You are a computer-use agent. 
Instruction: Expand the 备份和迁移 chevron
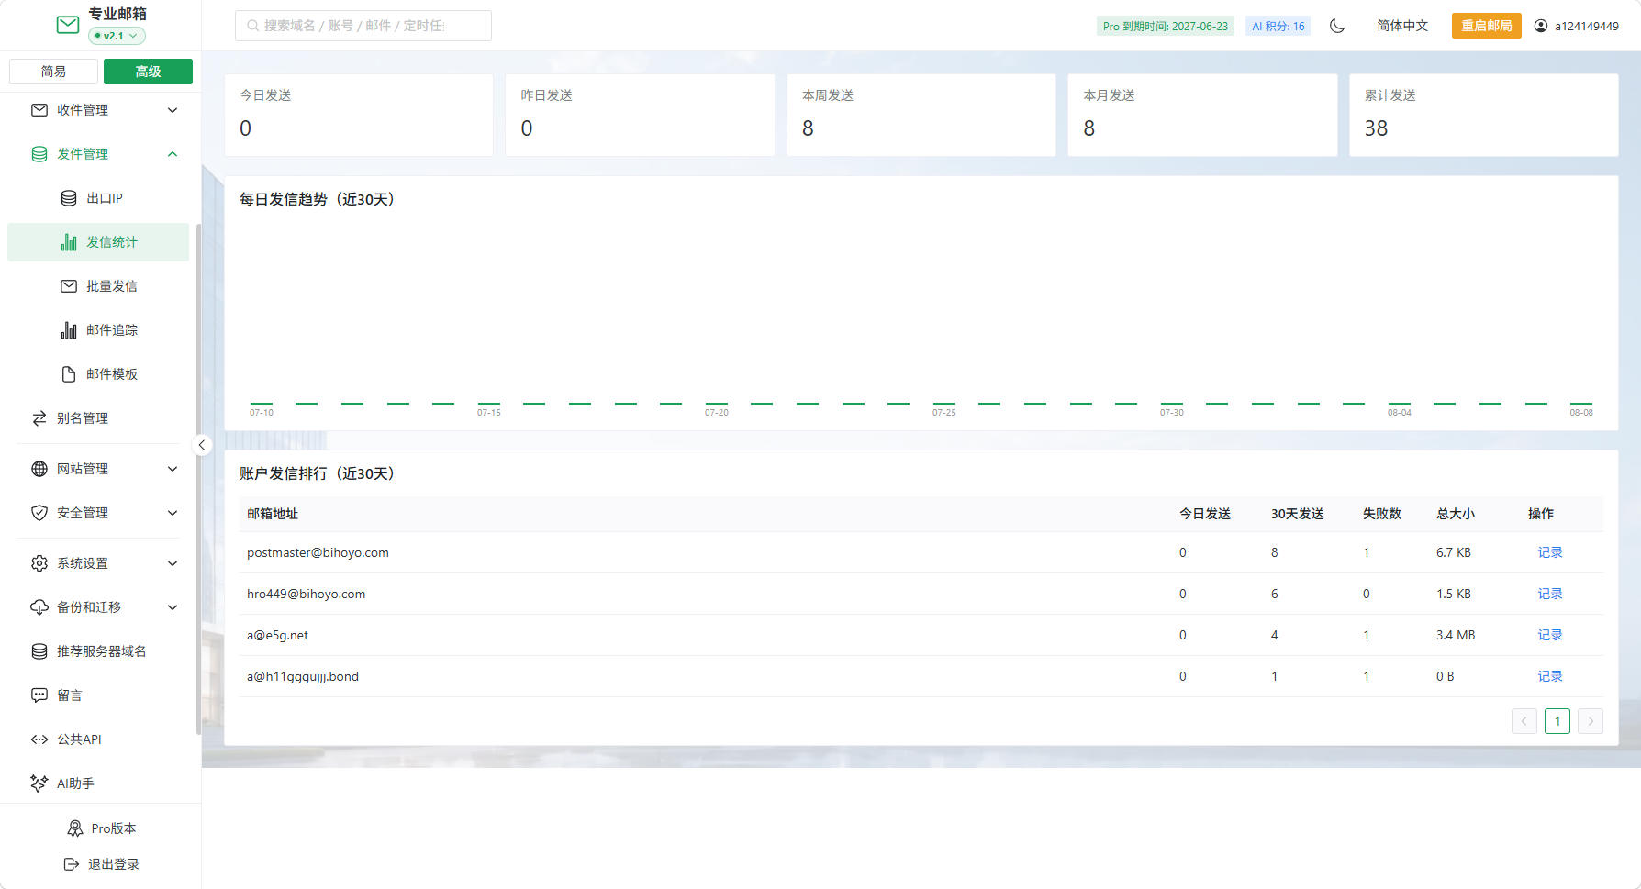pyautogui.click(x=173, y=607)
